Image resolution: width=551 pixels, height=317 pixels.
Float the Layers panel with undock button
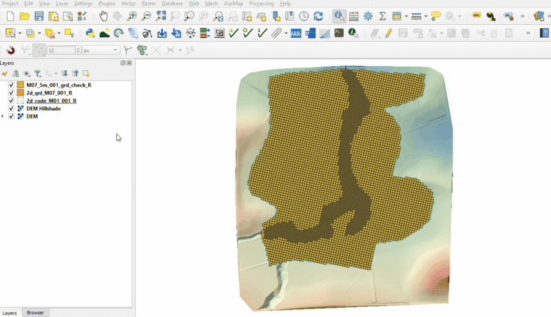coord(123,63)
